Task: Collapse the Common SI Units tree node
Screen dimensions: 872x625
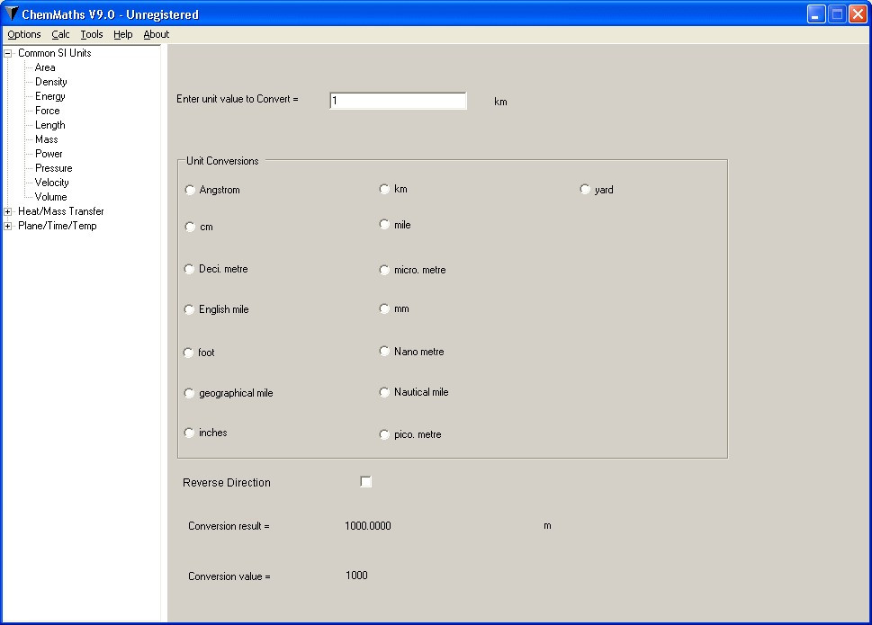Action: 8,53
